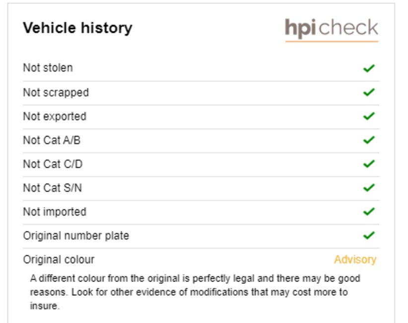The image size is (408, 323).
Task: Select the Not Cat A/B label
Action: 52,140
